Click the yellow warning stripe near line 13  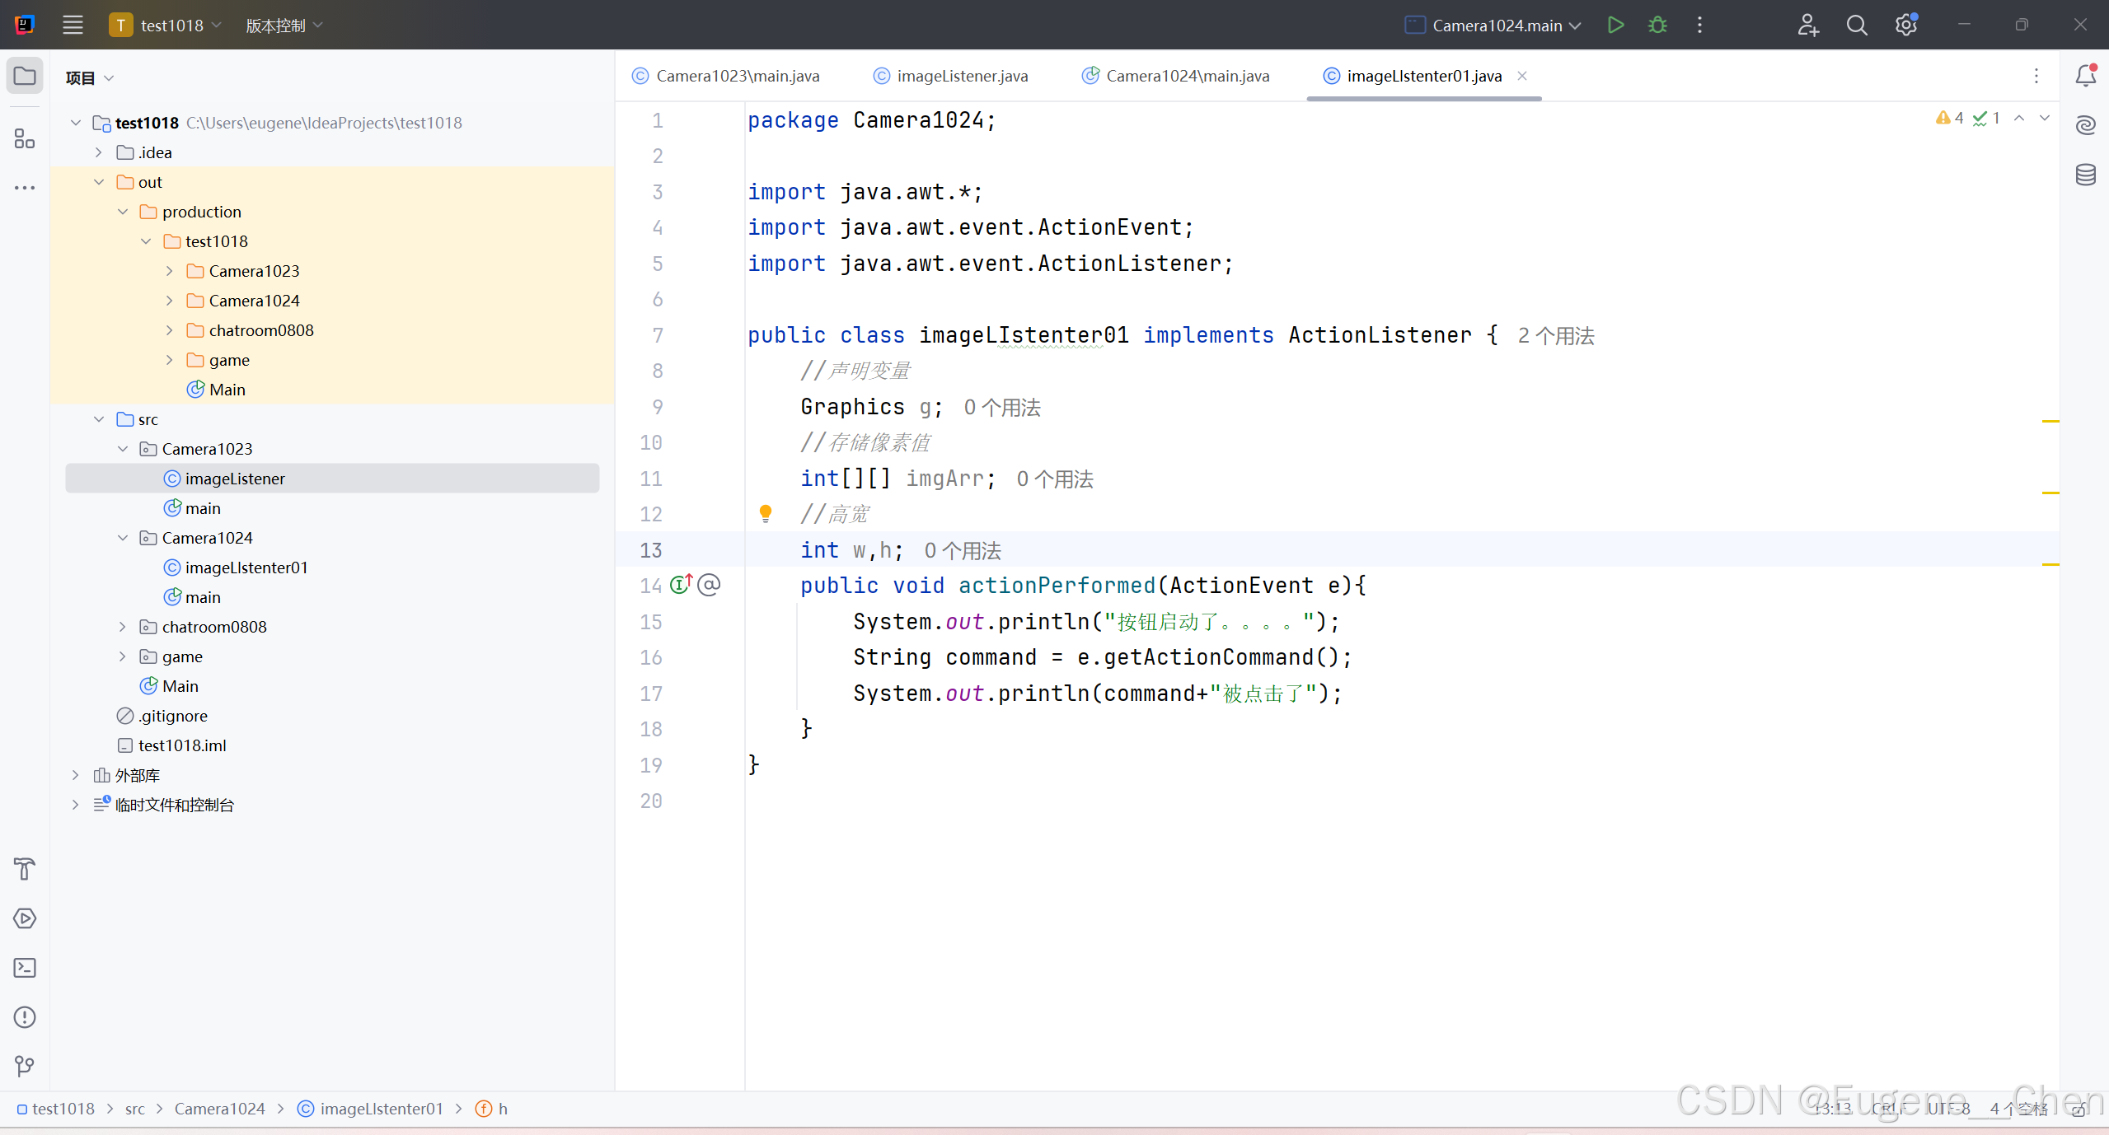pos(2050,564)
